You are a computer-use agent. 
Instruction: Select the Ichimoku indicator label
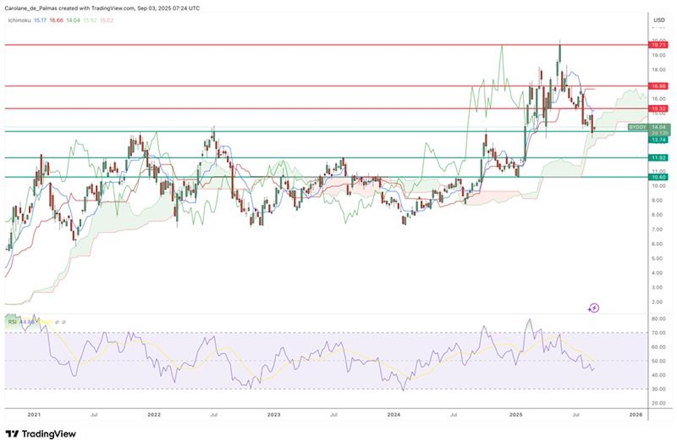tap(19, 20)
